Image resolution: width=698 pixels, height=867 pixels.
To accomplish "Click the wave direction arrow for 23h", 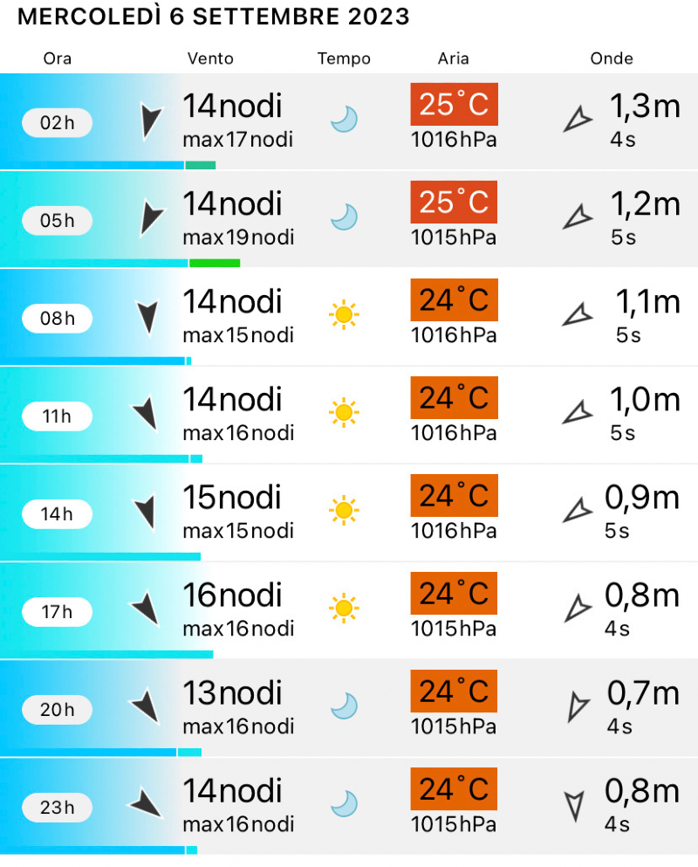I will click(574, 804).
